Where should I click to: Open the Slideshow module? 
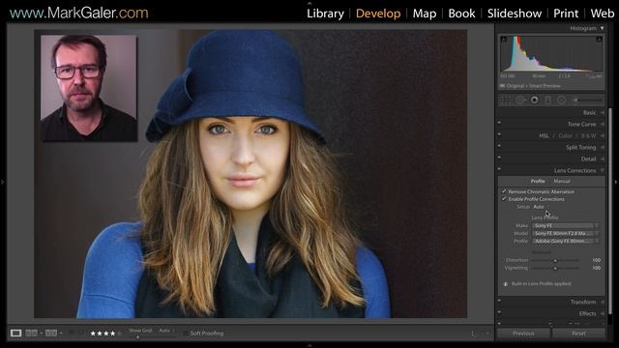(515, 14)
